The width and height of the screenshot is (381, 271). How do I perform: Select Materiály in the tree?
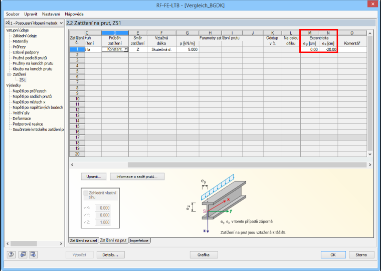pyautogui.click(x=21, y=41)
